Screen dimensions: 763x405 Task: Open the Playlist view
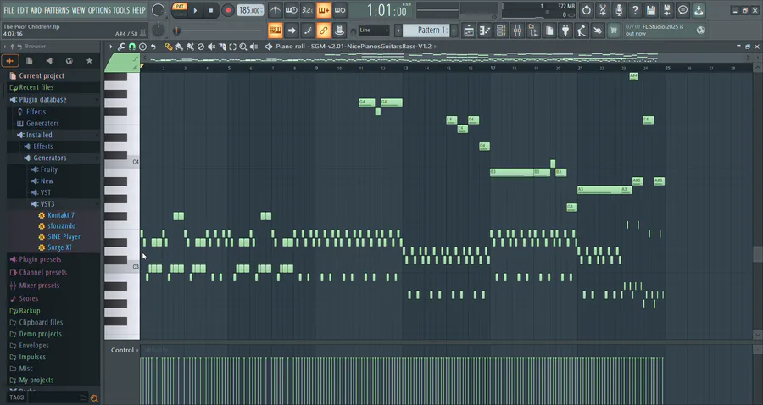[x=469, y=31]
